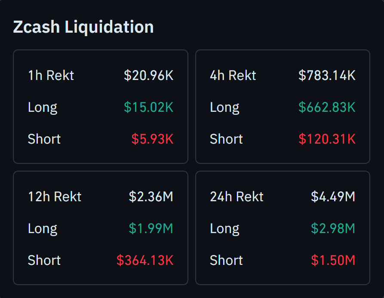Click the 1h total value $20.96K
Image resolution: width=384 pixels, height=298 pixels.
point(148,76)
